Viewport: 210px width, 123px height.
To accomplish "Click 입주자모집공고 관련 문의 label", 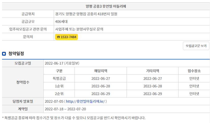I will (28, 29).
